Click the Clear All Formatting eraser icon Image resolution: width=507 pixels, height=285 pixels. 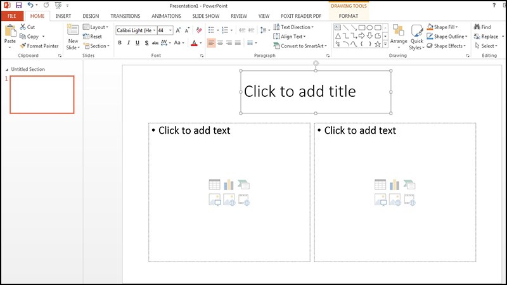click(x=199, y=30)
